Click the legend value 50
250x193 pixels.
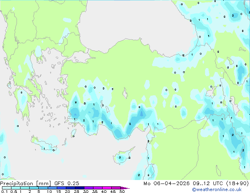point(122,191)
